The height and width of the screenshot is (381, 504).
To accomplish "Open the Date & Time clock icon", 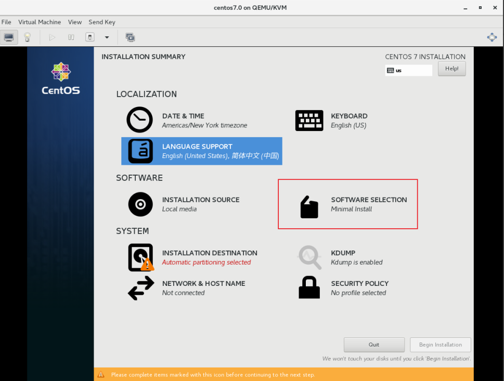I will pos(139,120).
